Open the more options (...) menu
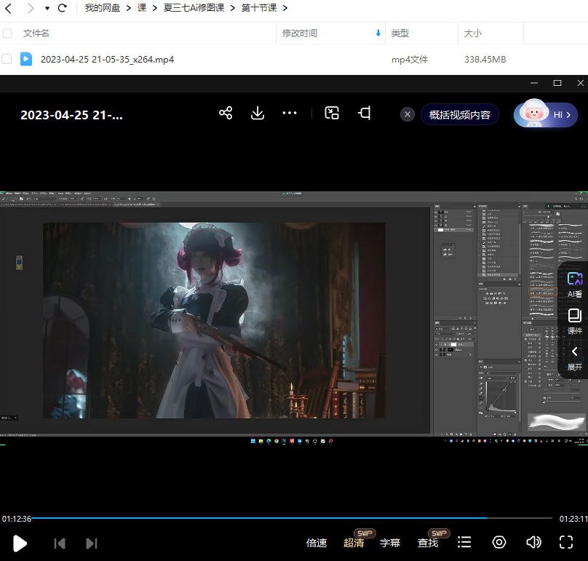The width and height of the screenshot is (588, 561). pos(290,113)
